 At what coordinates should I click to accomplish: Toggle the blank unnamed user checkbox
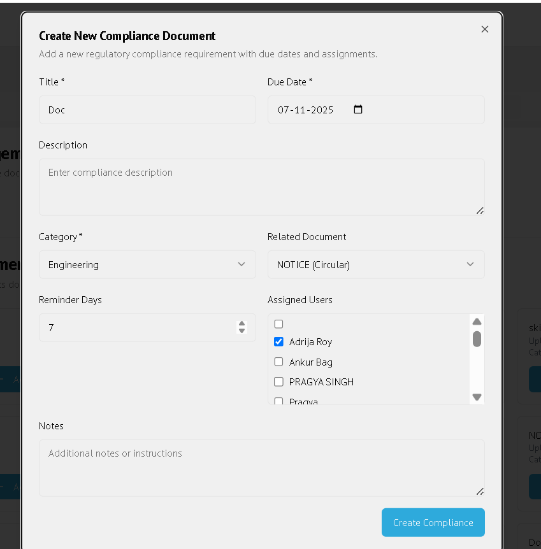point(278,324)
